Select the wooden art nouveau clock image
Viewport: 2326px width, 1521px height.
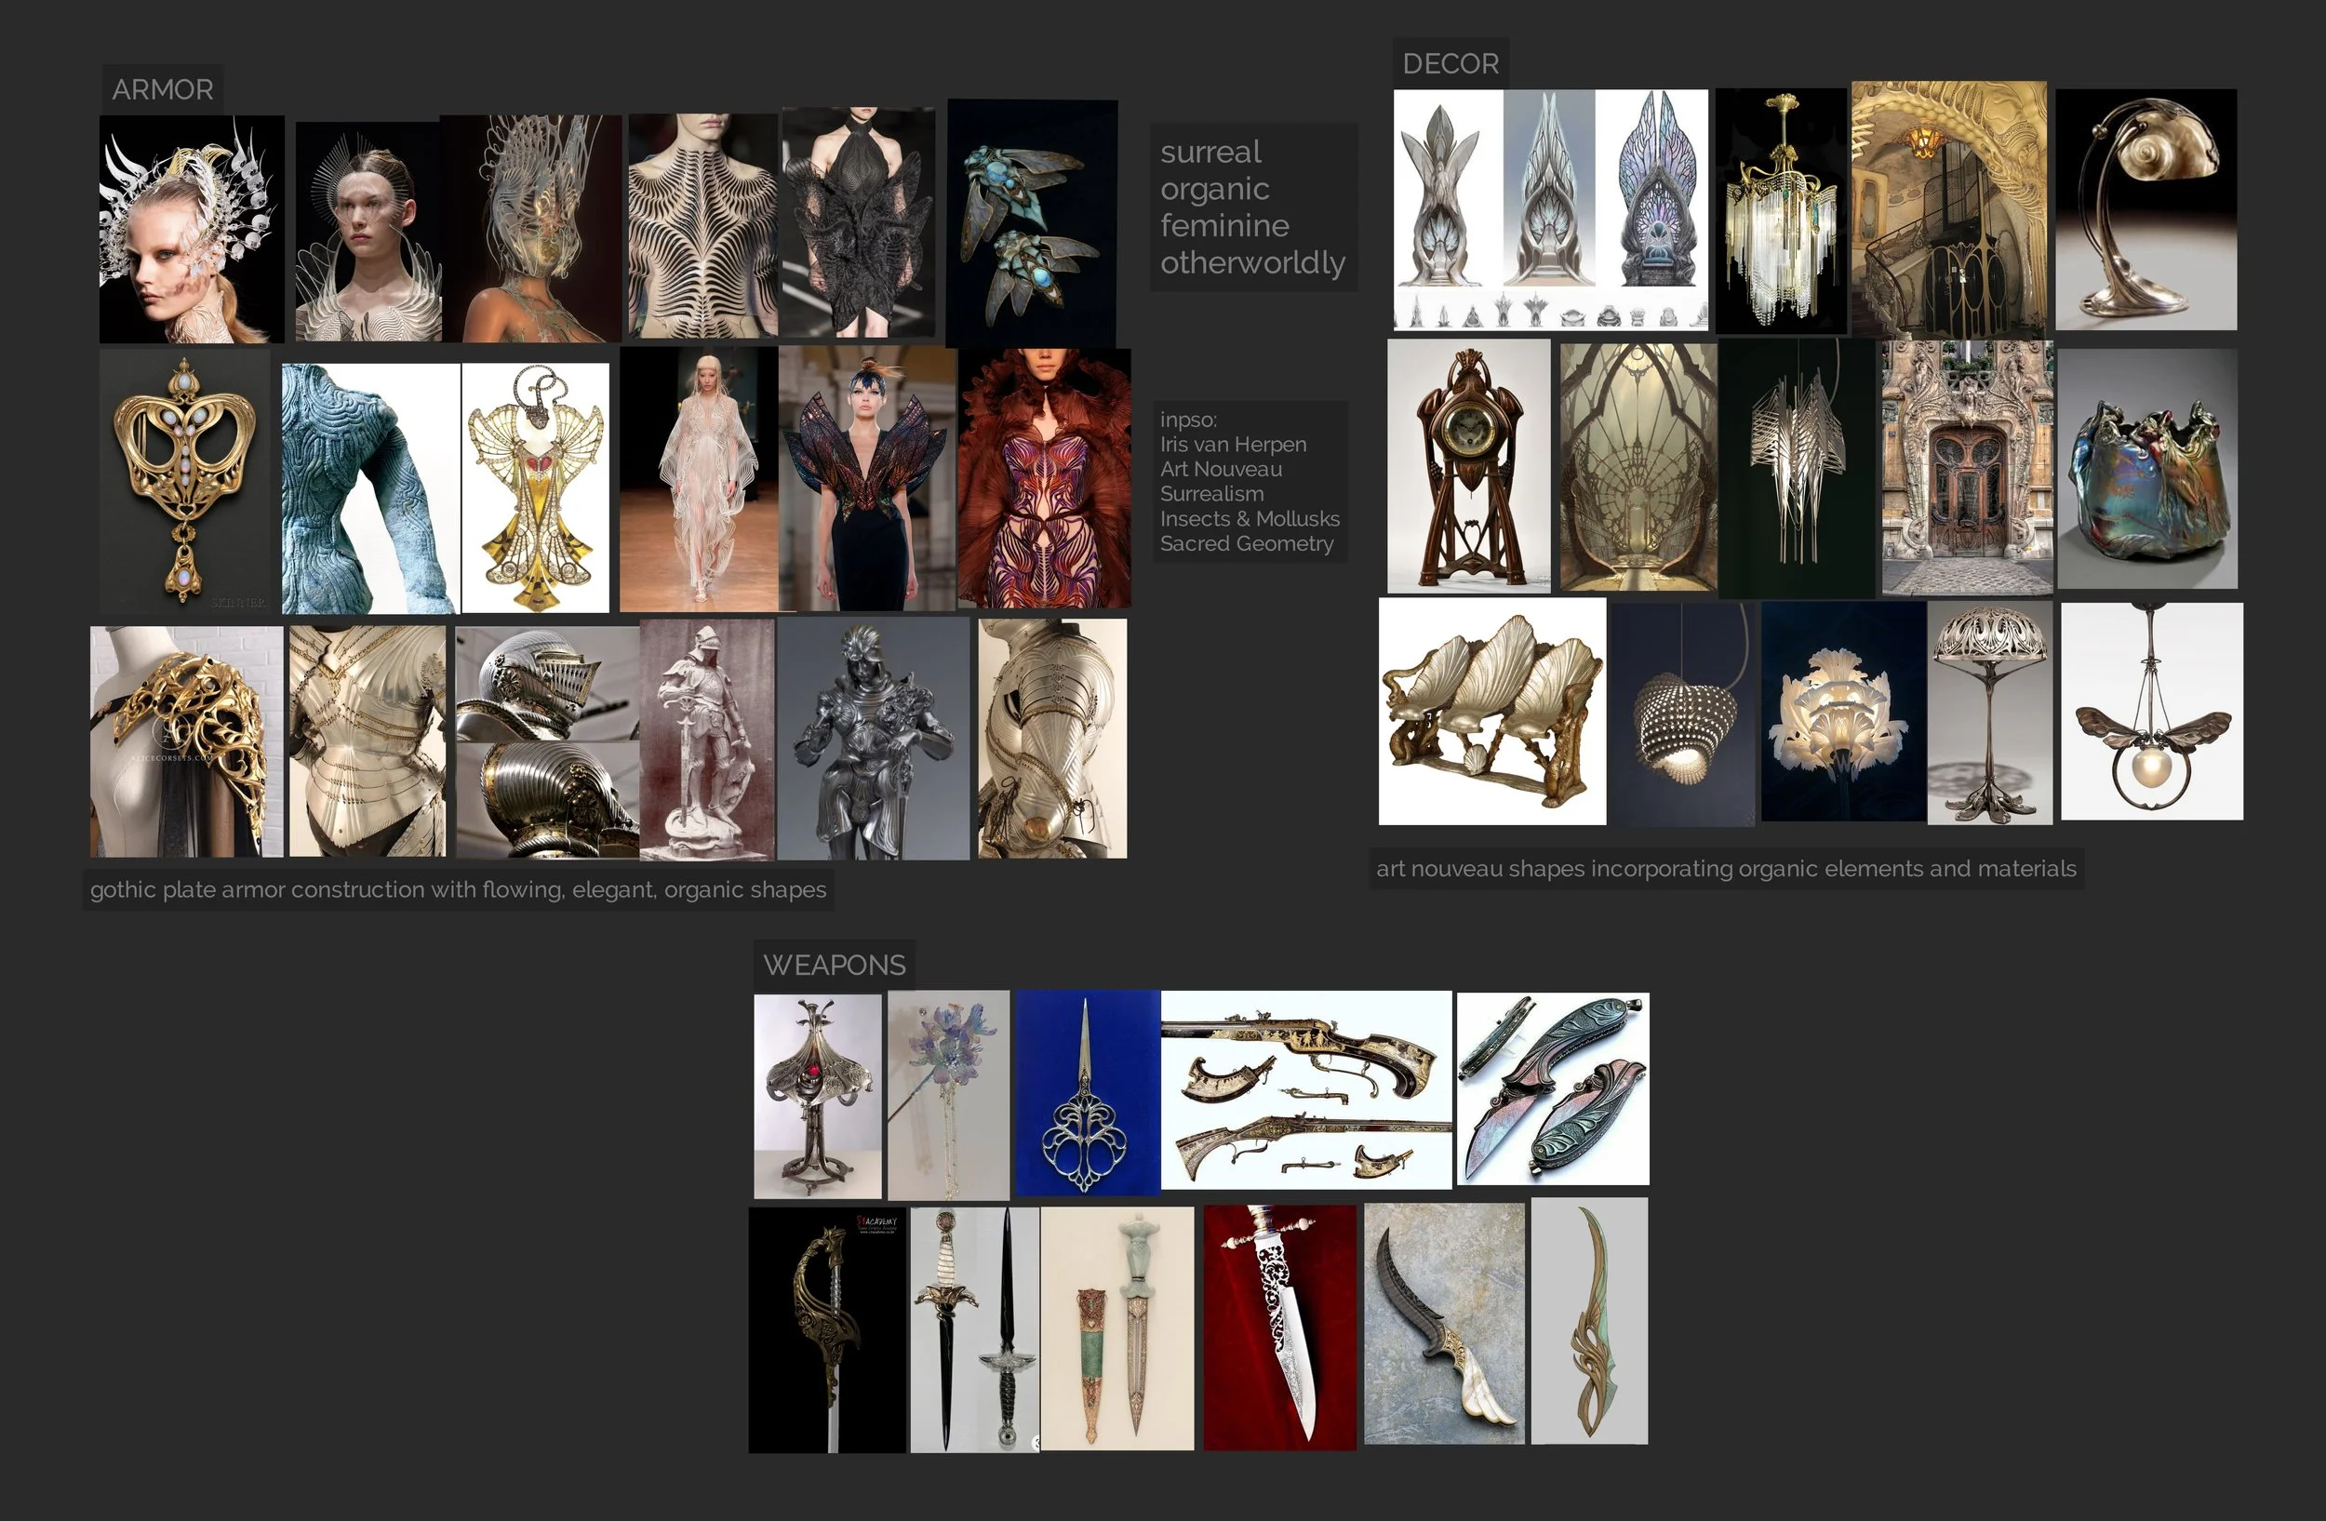[1468, 466]
